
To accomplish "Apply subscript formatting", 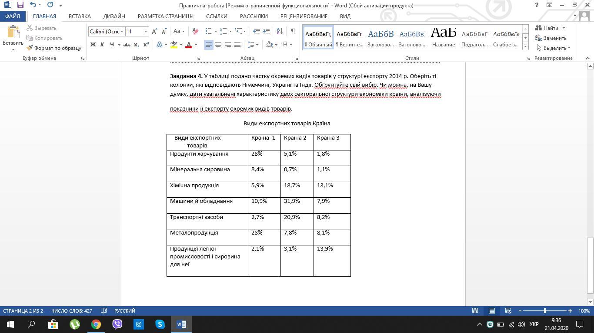I will point(137,45).
